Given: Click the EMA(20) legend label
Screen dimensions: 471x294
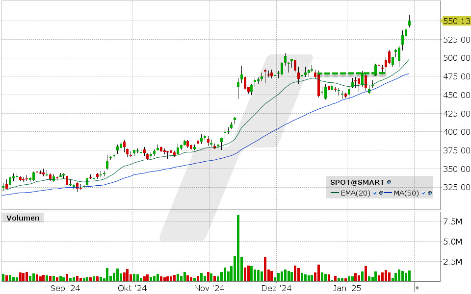Looking at the screenshot, I should click(x=356, y=193).
